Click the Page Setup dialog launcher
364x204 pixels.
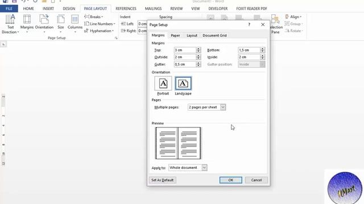tap(116, 38)
